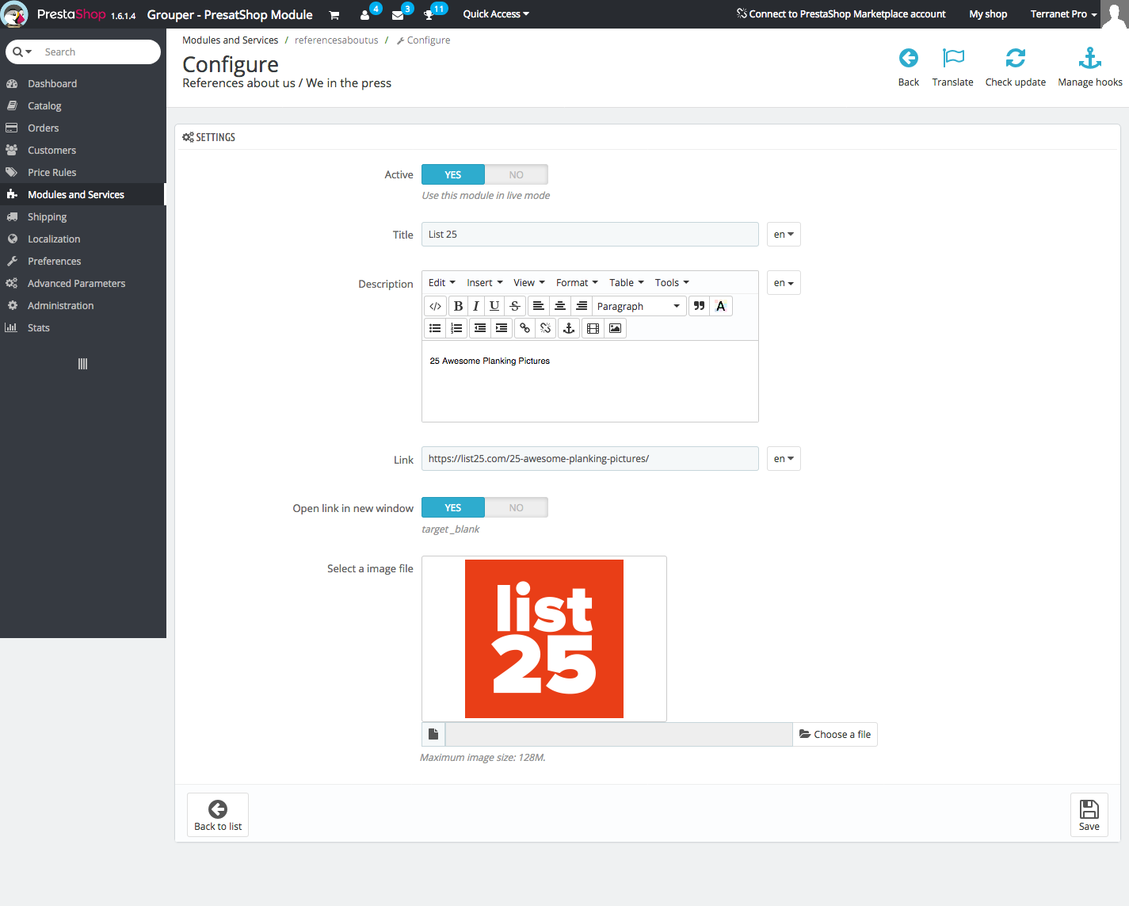Set Active switch to NO
This screenshot has height=906, width=1129.
(517, 174)
